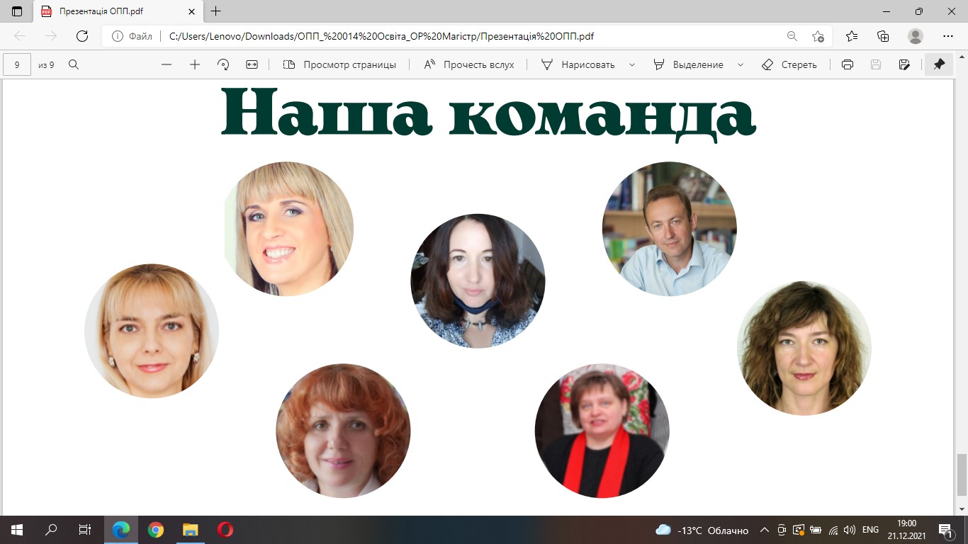Image resolution: width=968 pixels, height=544 pixels.
Task: Open a new browser tab
Action: (216, 11)
